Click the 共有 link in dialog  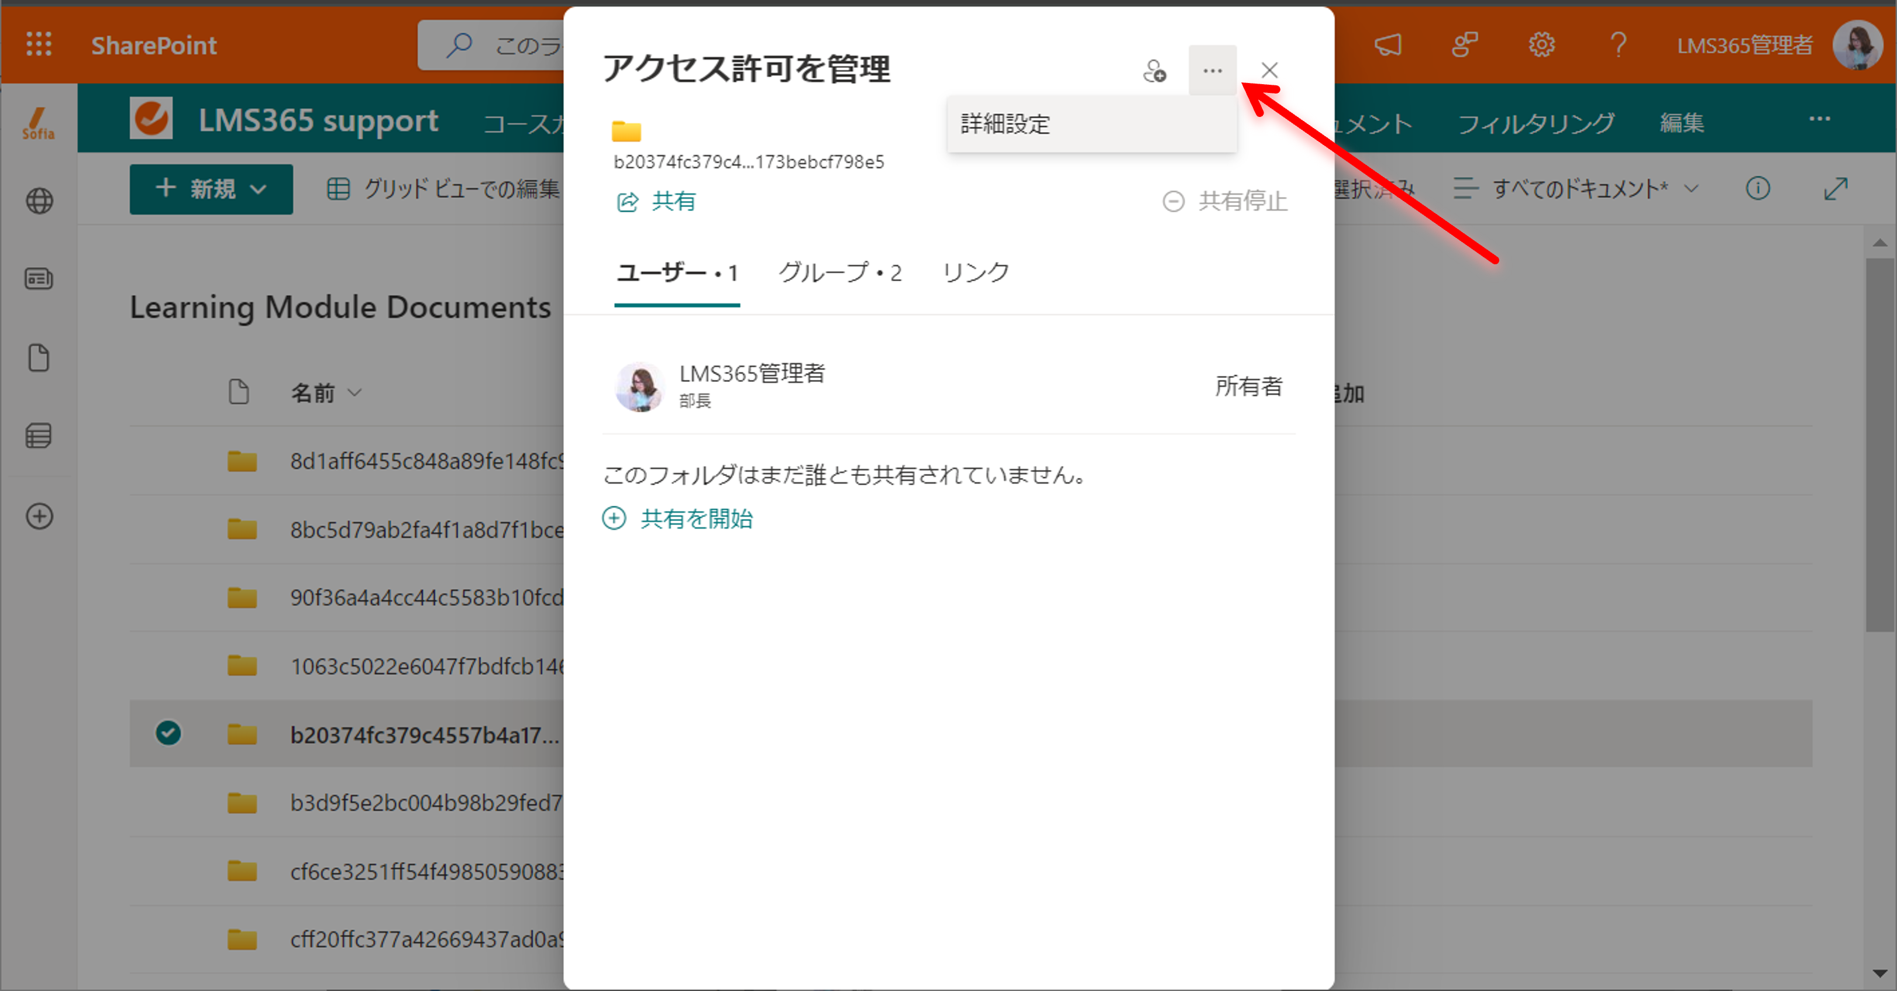coord(656,201)
